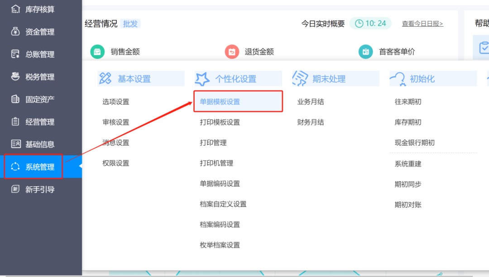Open 库存期初 entry
The height and width of the screenshot is (277, 489).
[408, 122]
